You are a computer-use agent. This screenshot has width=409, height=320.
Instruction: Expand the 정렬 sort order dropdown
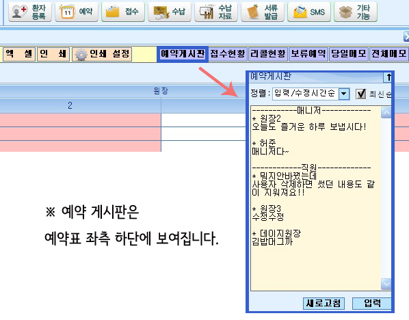click(344, 94)
